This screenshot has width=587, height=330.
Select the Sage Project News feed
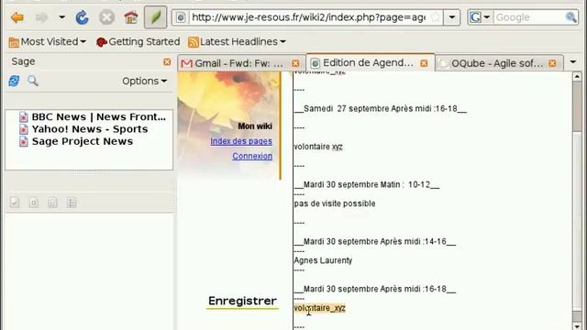tap(83, 141)
